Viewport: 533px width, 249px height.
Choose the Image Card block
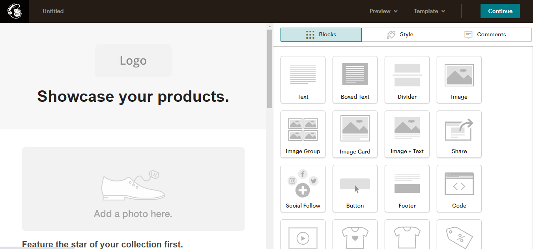355,134
